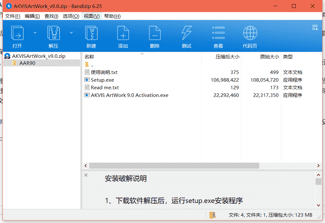Minimize the Bandizip window

tap(275, 6)
